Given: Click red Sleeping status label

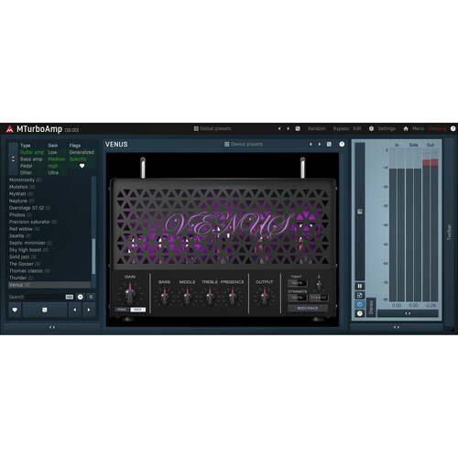Looking at the screenshot, I should point(438,128).
